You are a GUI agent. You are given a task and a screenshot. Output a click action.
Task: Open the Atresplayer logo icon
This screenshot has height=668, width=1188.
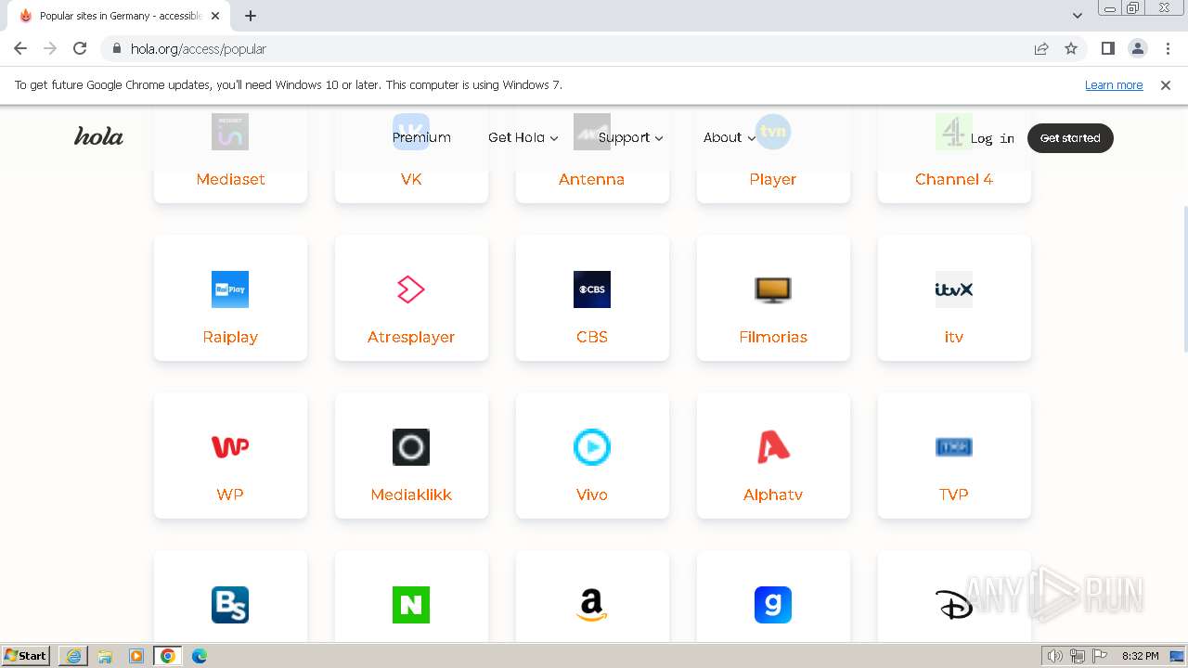point(411,289)
